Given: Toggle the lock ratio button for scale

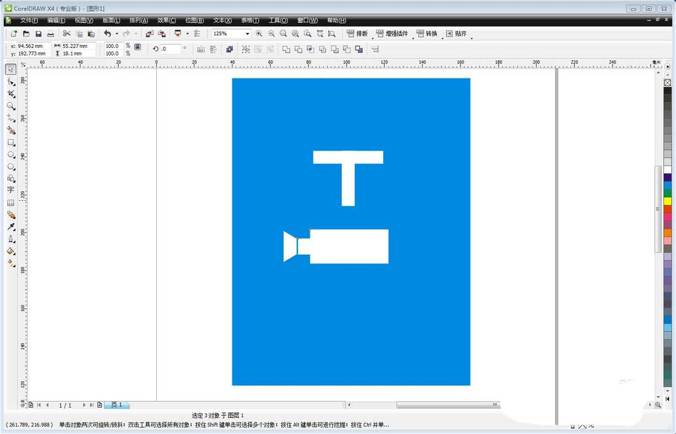Looking at the screenshot, I should 138,47.
